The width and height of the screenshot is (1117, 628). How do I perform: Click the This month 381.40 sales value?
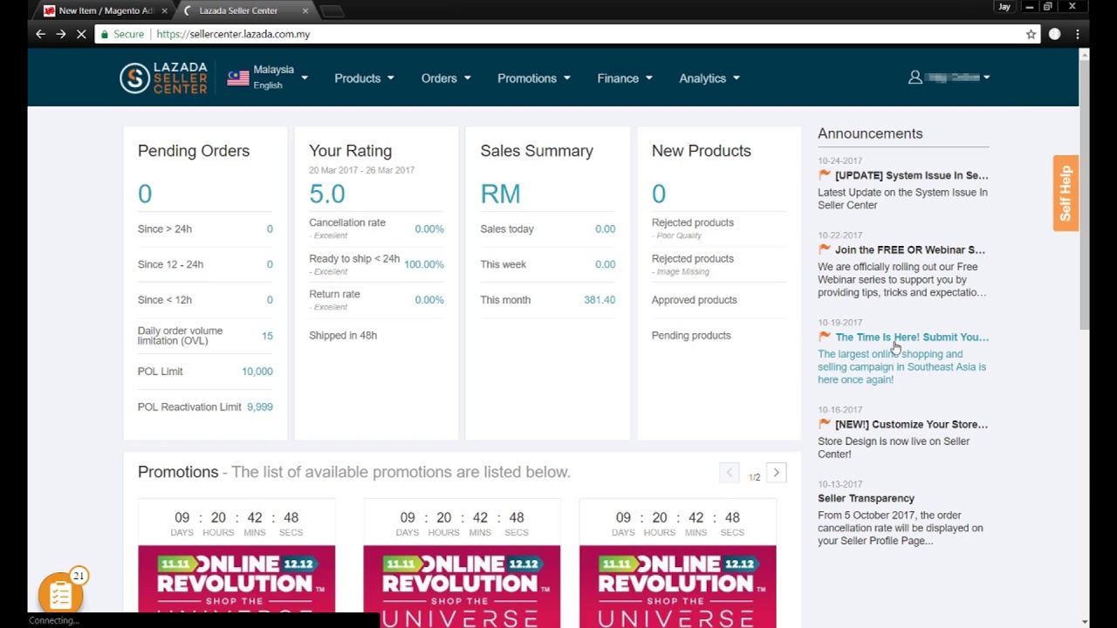coord(600,300)
